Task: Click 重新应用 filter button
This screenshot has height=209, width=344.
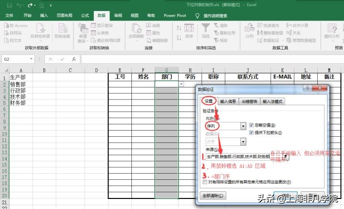Action: pyautogui.click(x=225, y=33)
